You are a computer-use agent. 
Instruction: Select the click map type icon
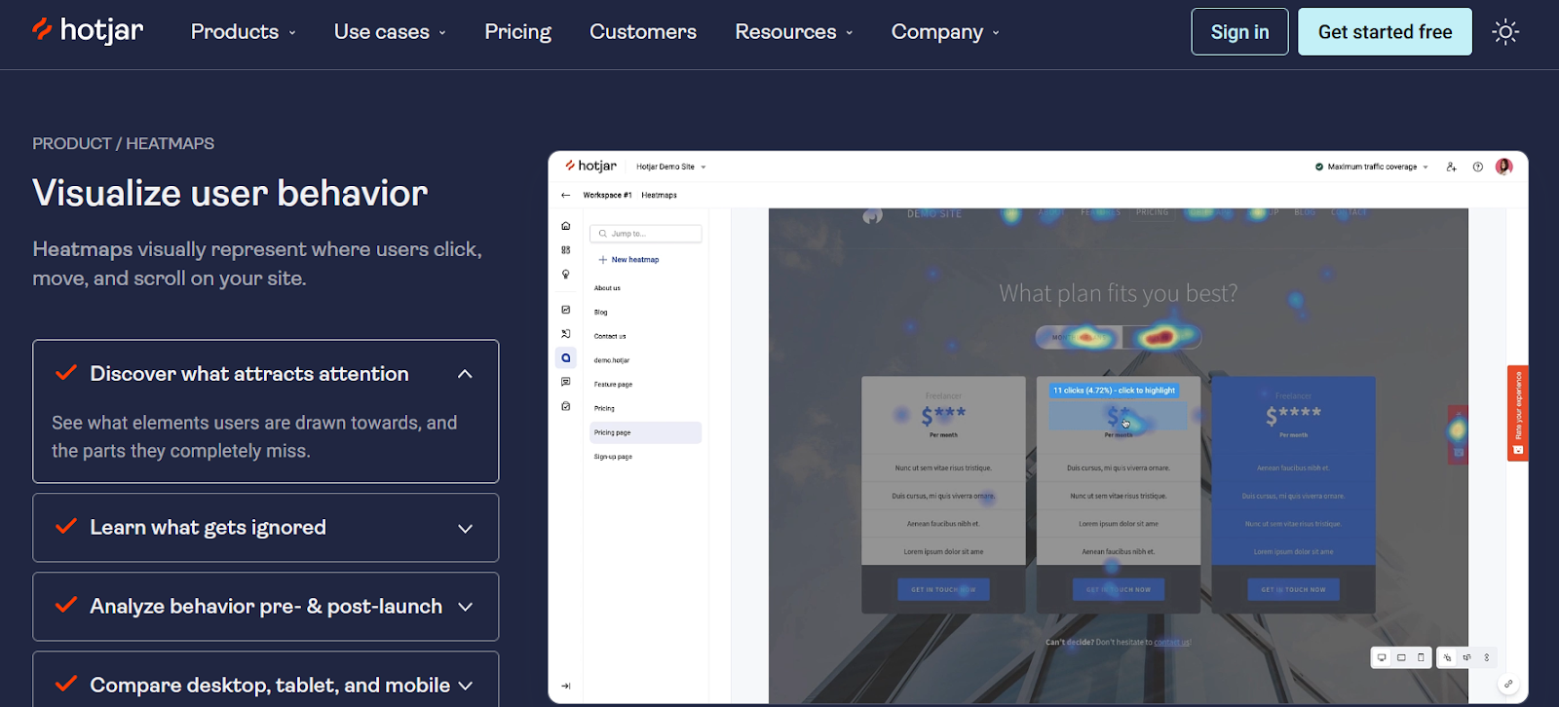[x=1448, y=657]
